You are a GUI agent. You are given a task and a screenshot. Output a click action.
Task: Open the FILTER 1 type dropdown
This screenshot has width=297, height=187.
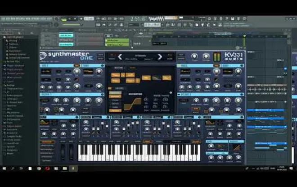[45, 100]
